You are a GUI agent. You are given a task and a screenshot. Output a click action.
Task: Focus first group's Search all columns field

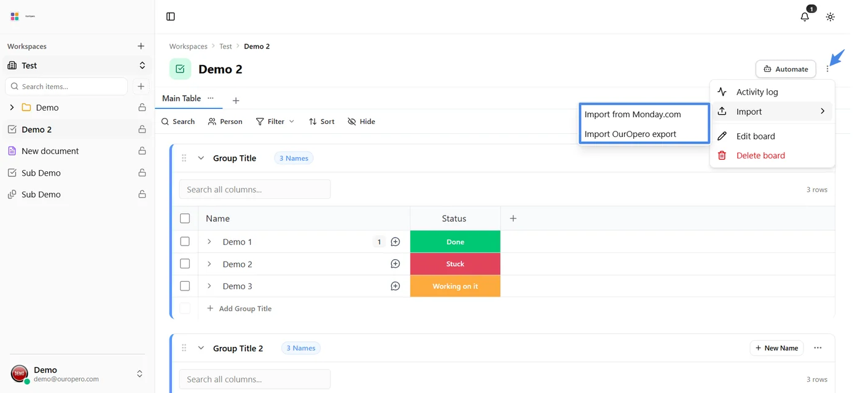[255, 190]
